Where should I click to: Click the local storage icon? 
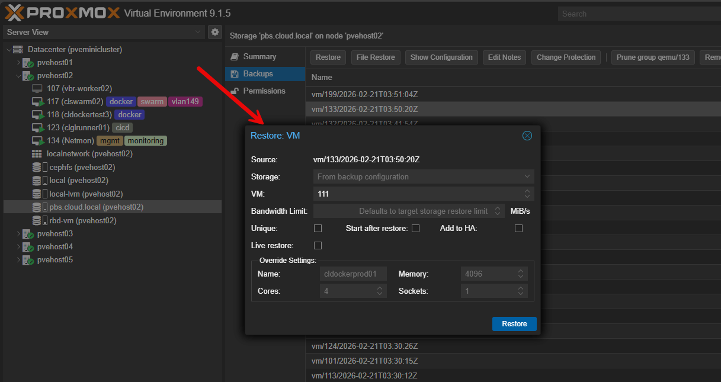pos(39,181)
